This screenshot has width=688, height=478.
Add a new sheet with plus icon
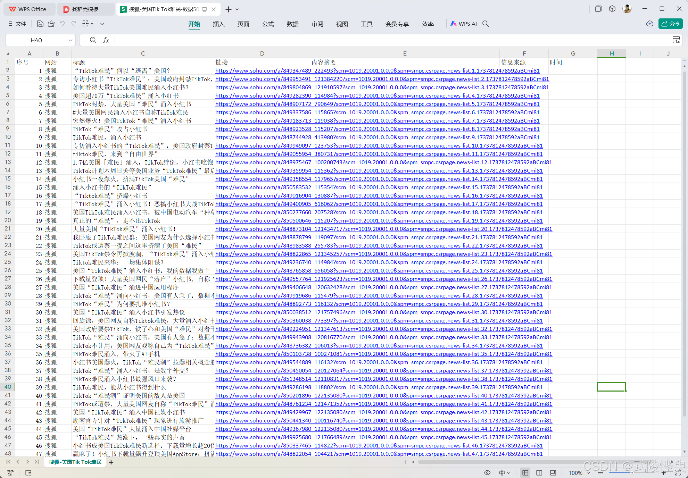click(111, 462)
